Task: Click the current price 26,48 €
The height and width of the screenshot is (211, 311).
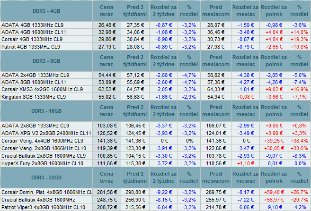Action: [107, 25]
